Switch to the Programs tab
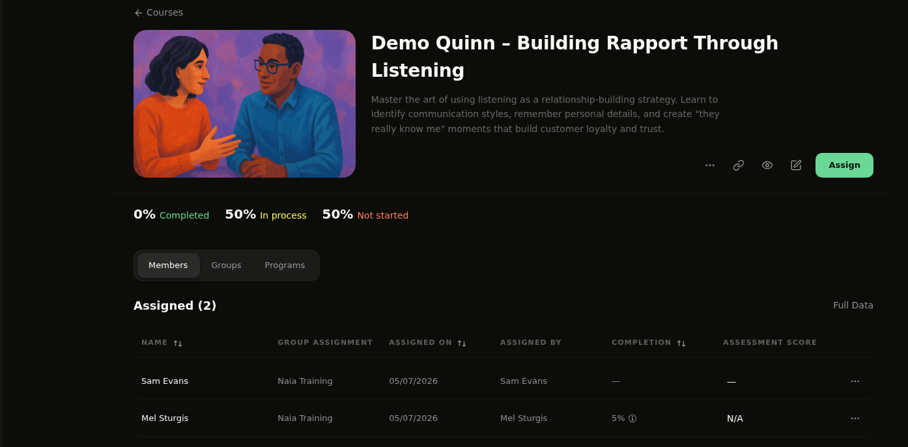Viewport: 908px width, 447px height. pos(285,265)
